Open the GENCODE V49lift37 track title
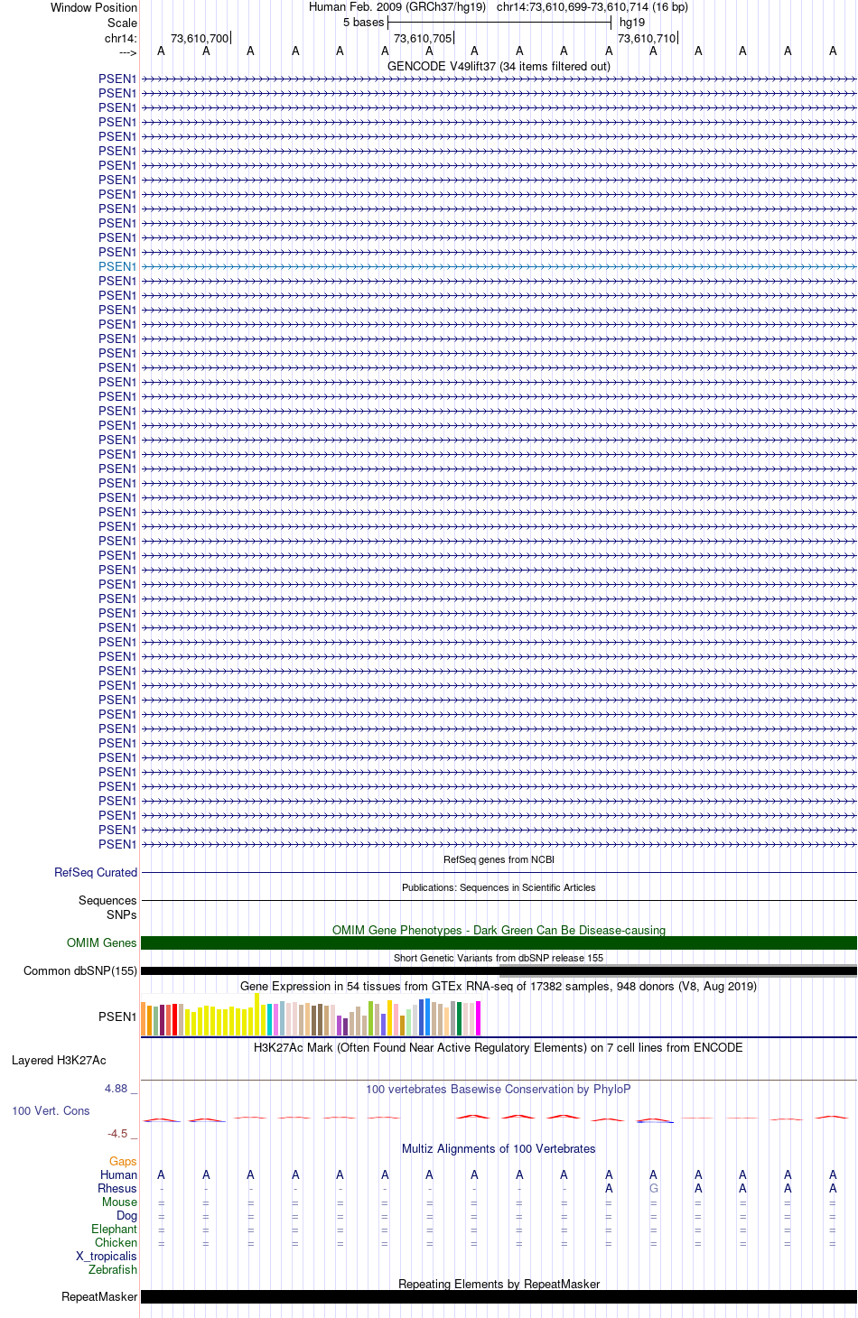 coord(499,66)
